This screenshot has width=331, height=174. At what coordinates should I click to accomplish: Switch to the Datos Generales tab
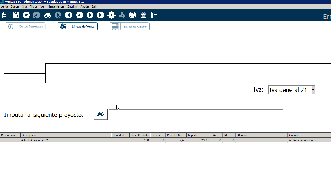[31, 26]
